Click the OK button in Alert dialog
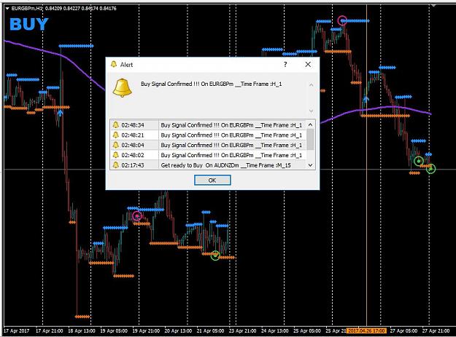The height and width of the screenshot is (337, 456). point(212,180)
